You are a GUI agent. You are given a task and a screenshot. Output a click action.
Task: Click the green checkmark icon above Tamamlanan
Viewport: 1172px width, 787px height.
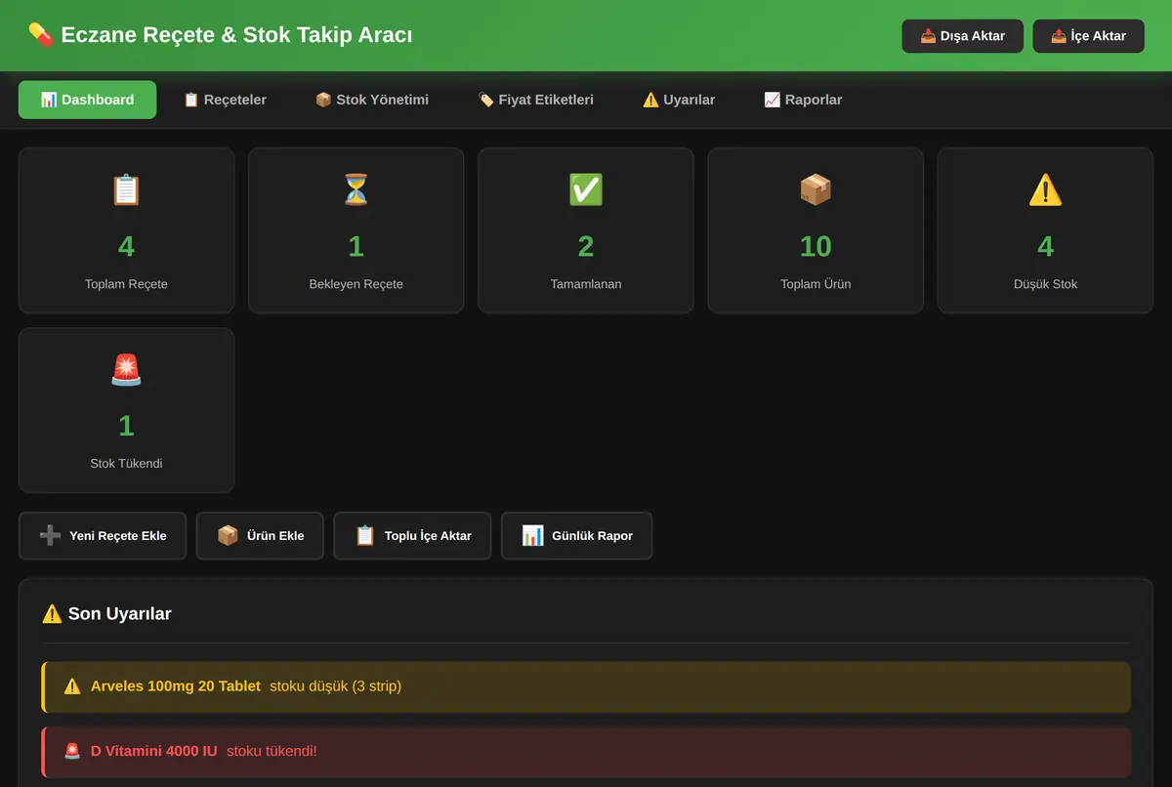(586, 189)
